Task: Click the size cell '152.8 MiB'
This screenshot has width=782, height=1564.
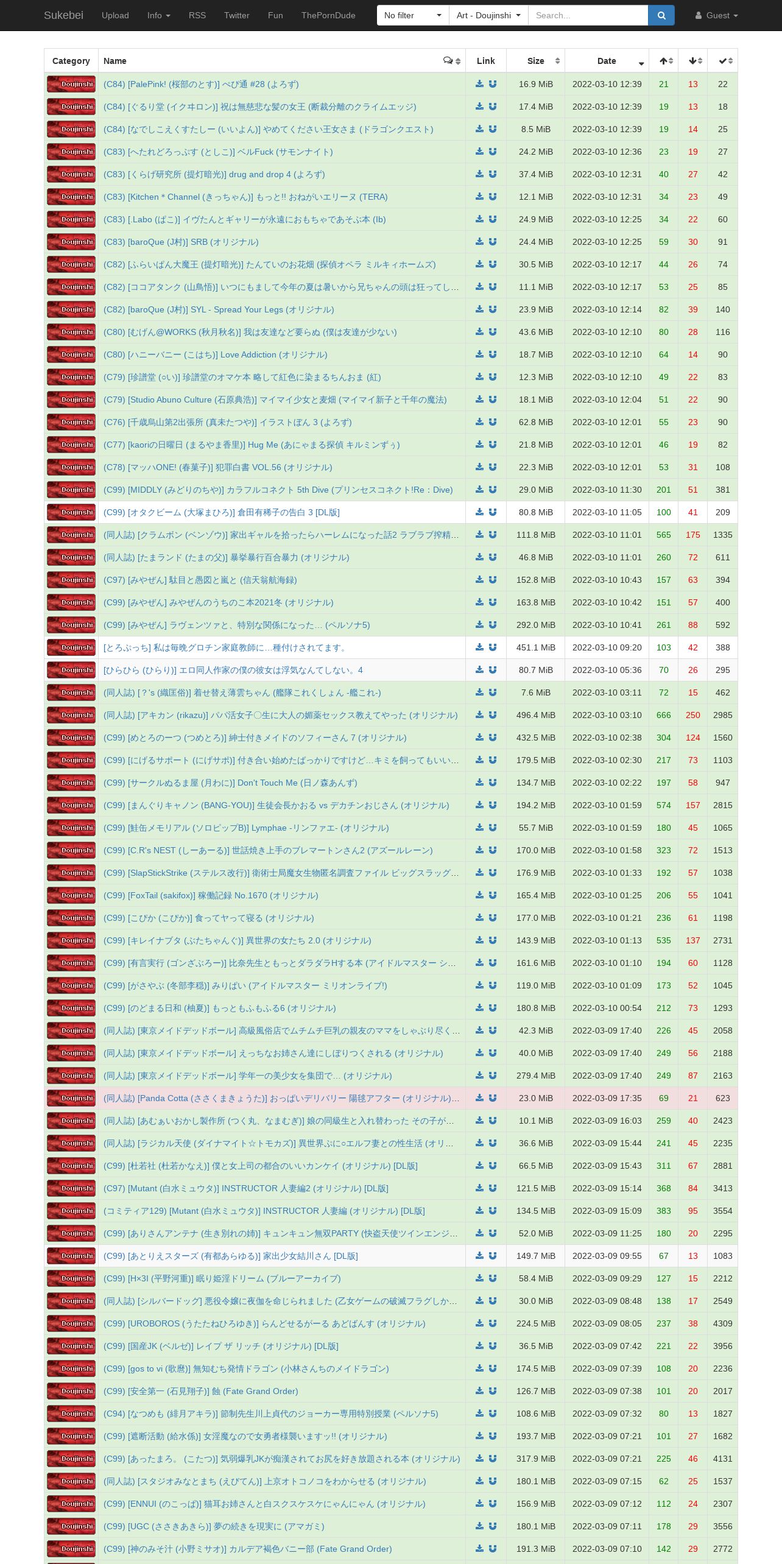Action: [536, 580]
